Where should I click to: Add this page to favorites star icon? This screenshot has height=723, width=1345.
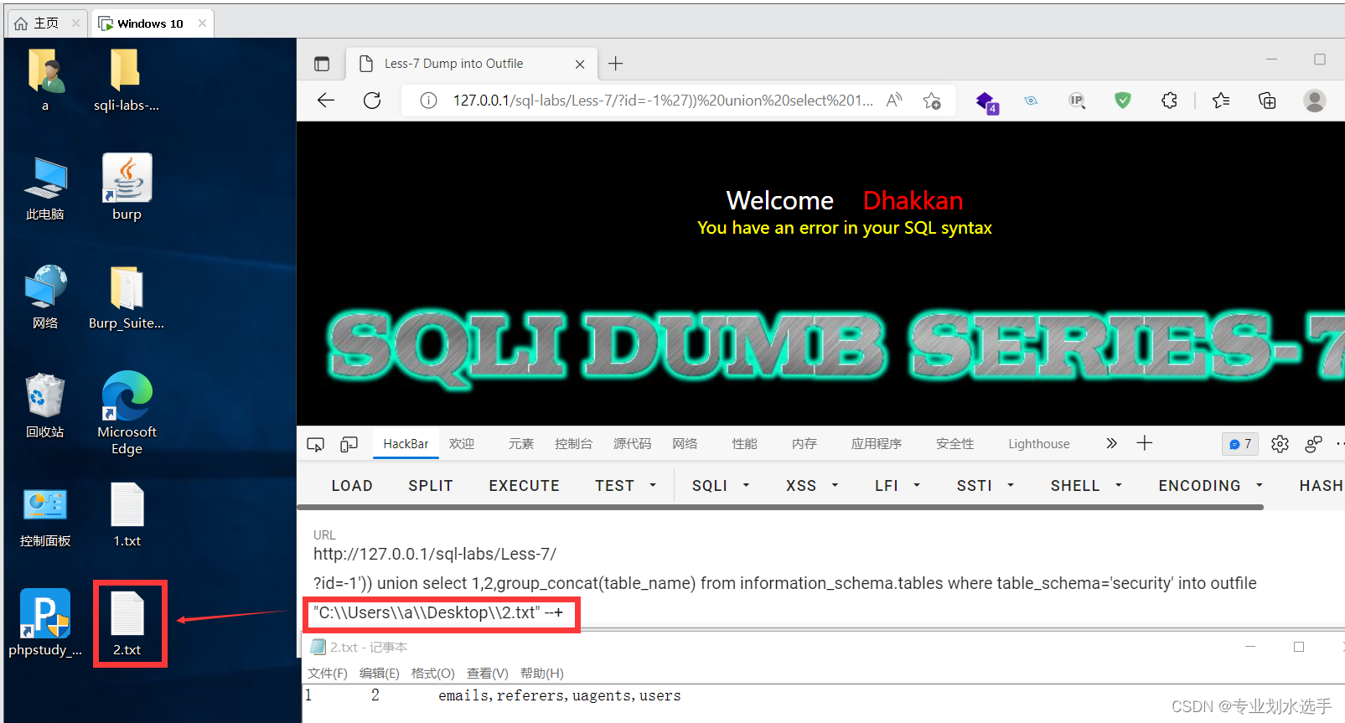(x=932, y=101)
